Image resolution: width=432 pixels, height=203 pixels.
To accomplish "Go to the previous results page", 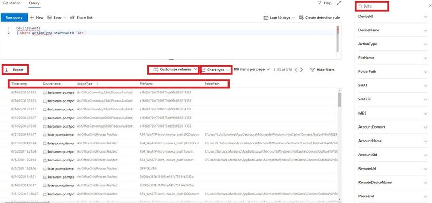I will pos(296,70).
